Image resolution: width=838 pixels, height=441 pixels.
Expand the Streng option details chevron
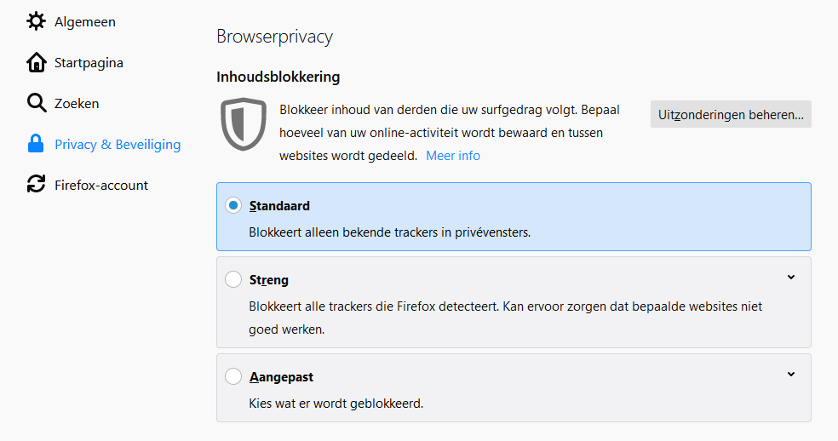coord(791,278)
